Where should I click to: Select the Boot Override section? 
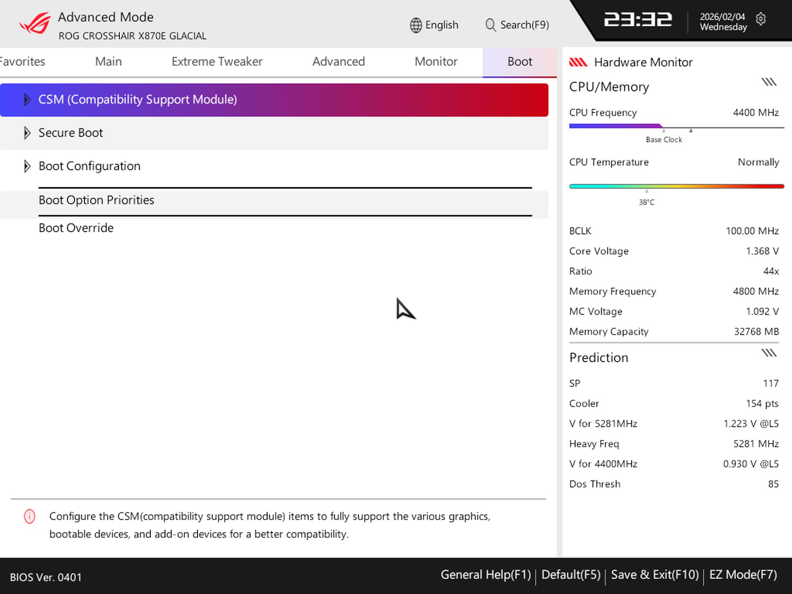tap(76, 227)
